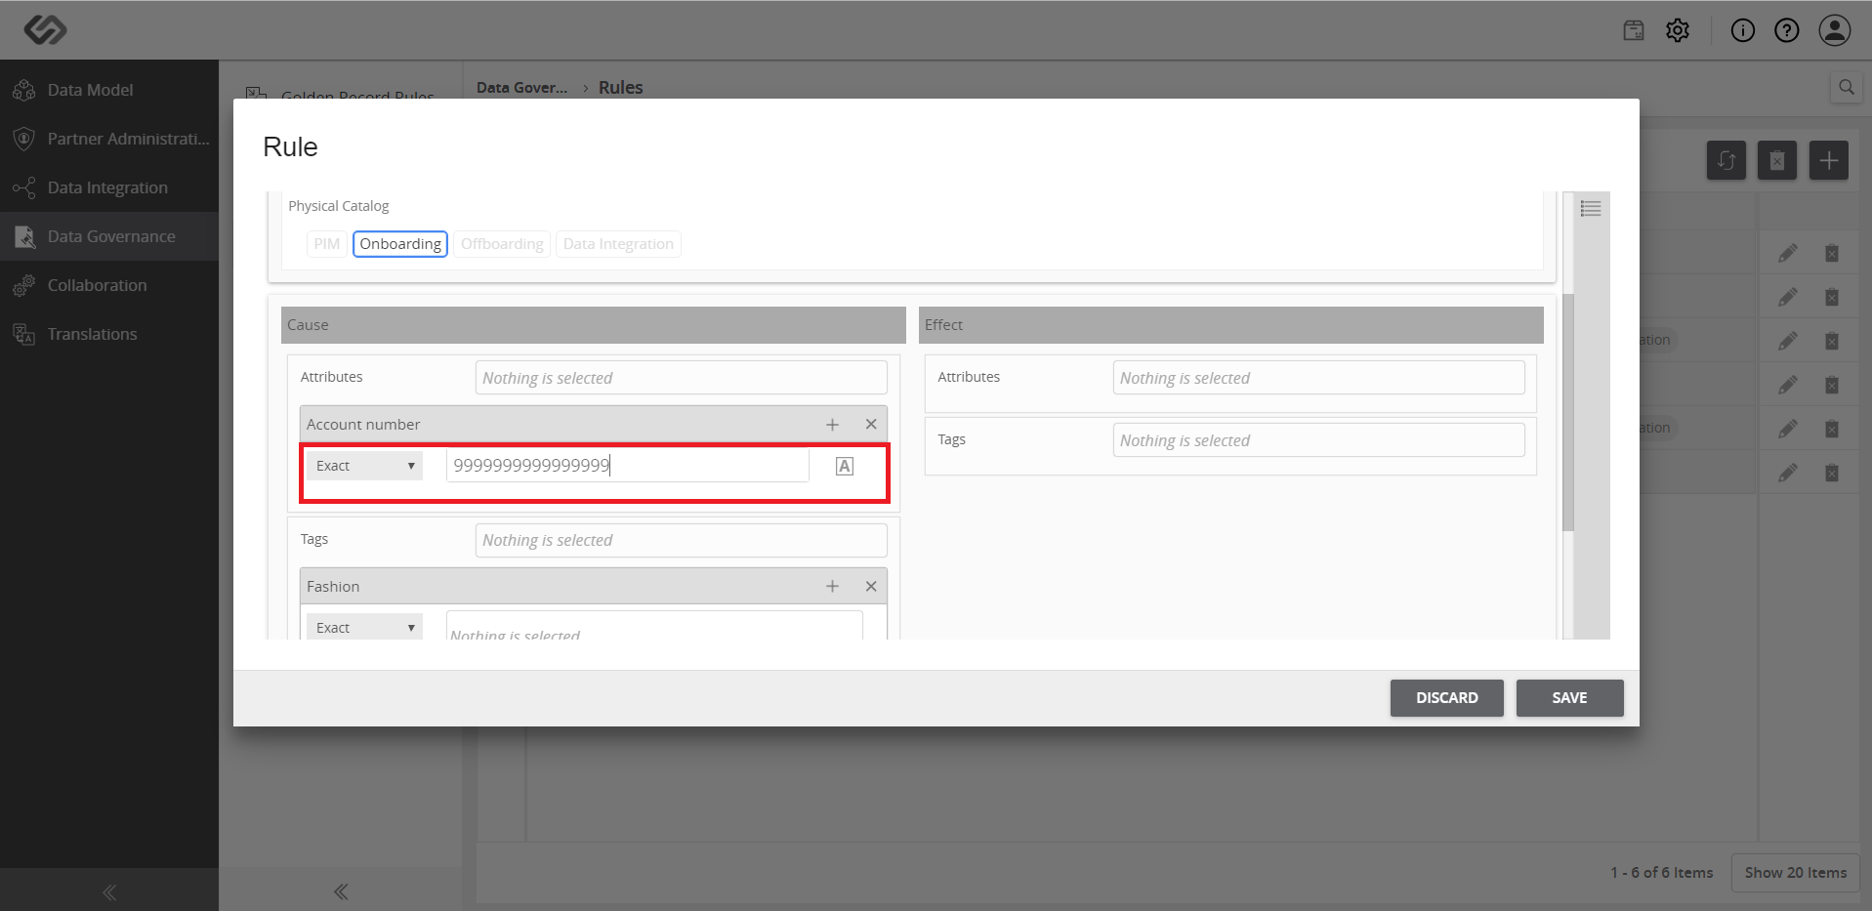
Task: Collapse the main sidebar with double chevron
Action: point(109,892)
